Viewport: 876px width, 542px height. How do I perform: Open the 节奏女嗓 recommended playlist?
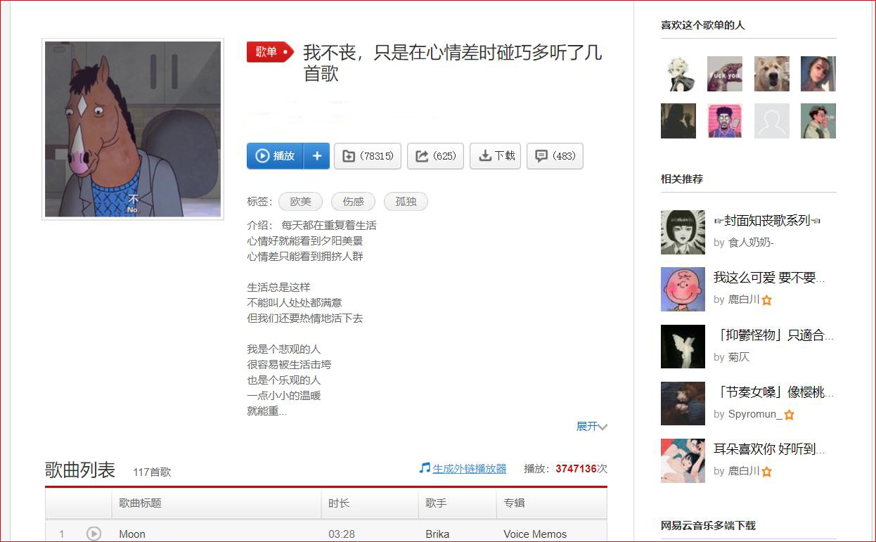(773, 392)
